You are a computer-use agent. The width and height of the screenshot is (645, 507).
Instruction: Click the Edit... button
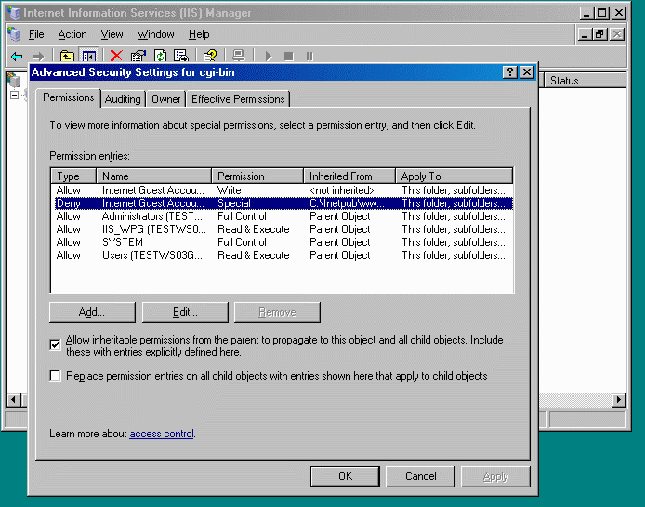pyautogui.click(x=185, y=312)
